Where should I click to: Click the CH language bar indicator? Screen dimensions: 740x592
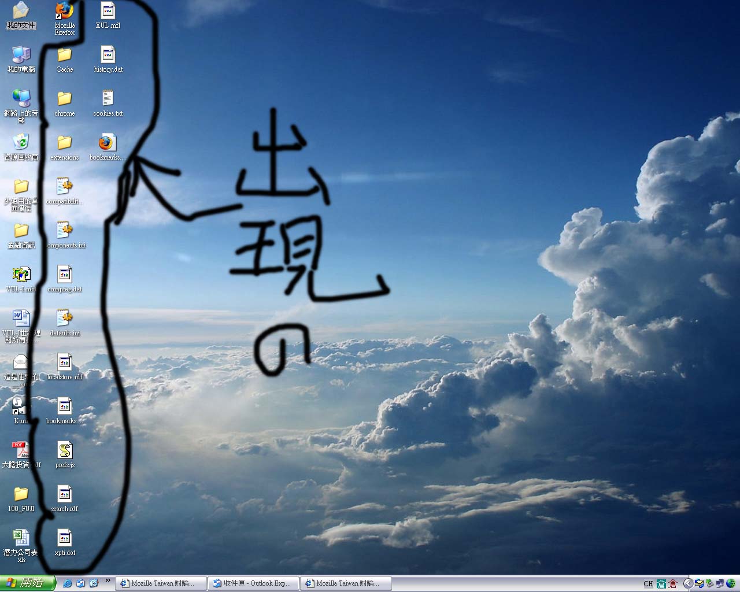click(x=648, y=584)
